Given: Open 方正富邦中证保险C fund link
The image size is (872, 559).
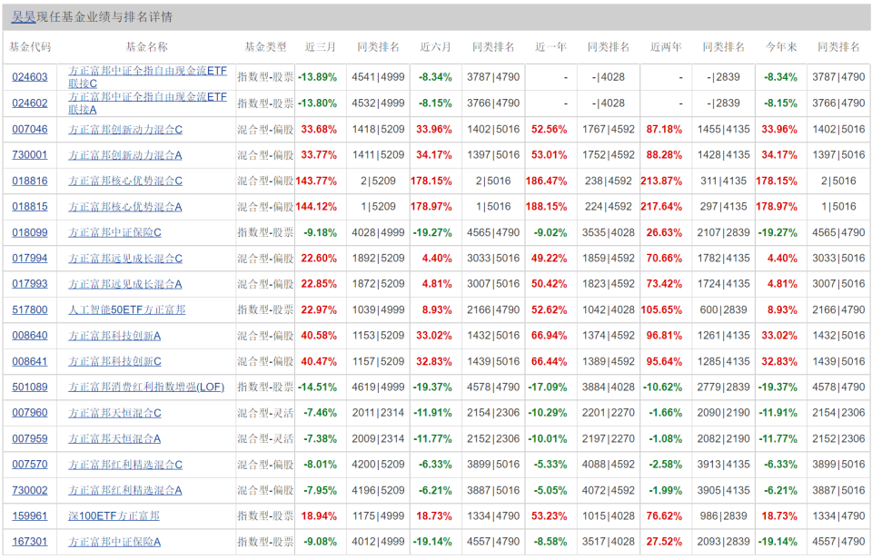Looking at the screenshot, I should 114,233.
